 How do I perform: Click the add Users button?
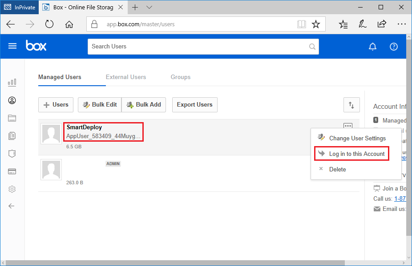[x=56, y=105]
